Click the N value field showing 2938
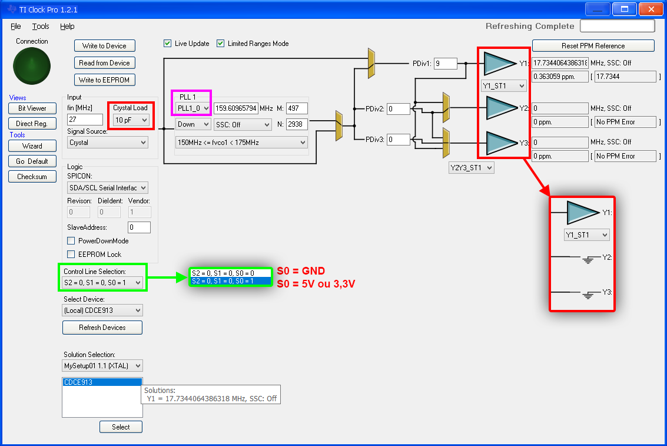 (x=297, y=124)
